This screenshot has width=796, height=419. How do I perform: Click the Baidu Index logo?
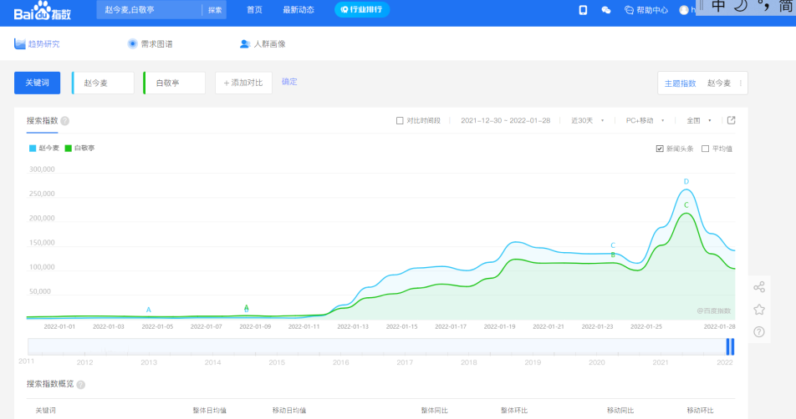(x=42, y=11)
